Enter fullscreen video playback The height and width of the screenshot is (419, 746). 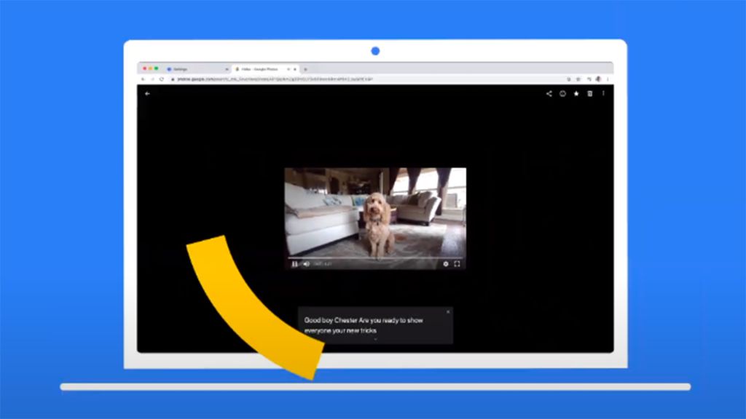click(455, 264)
